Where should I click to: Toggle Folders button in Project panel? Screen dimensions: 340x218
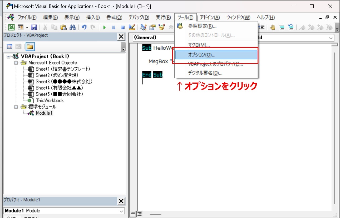[x=30, y=47]
